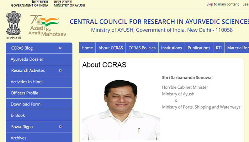Click Central Council for Research title

(x=159, y=22)
